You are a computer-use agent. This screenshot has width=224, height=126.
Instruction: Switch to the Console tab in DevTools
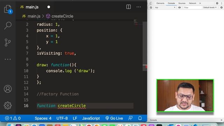click(x=171, y=3)
